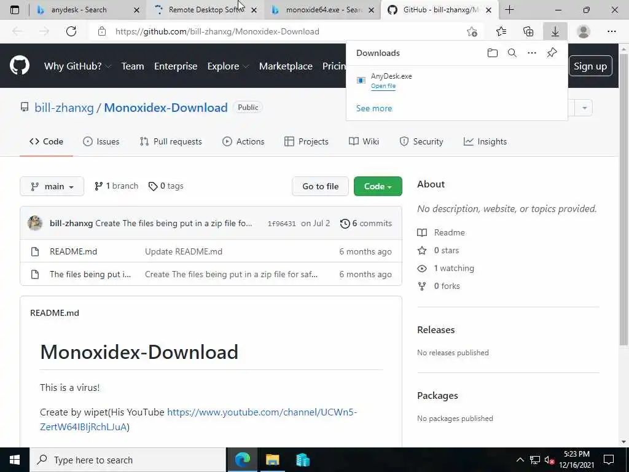Open the Insights repository tab
The width and height of the screenshot is (629, 472).
tap(485, 142)
